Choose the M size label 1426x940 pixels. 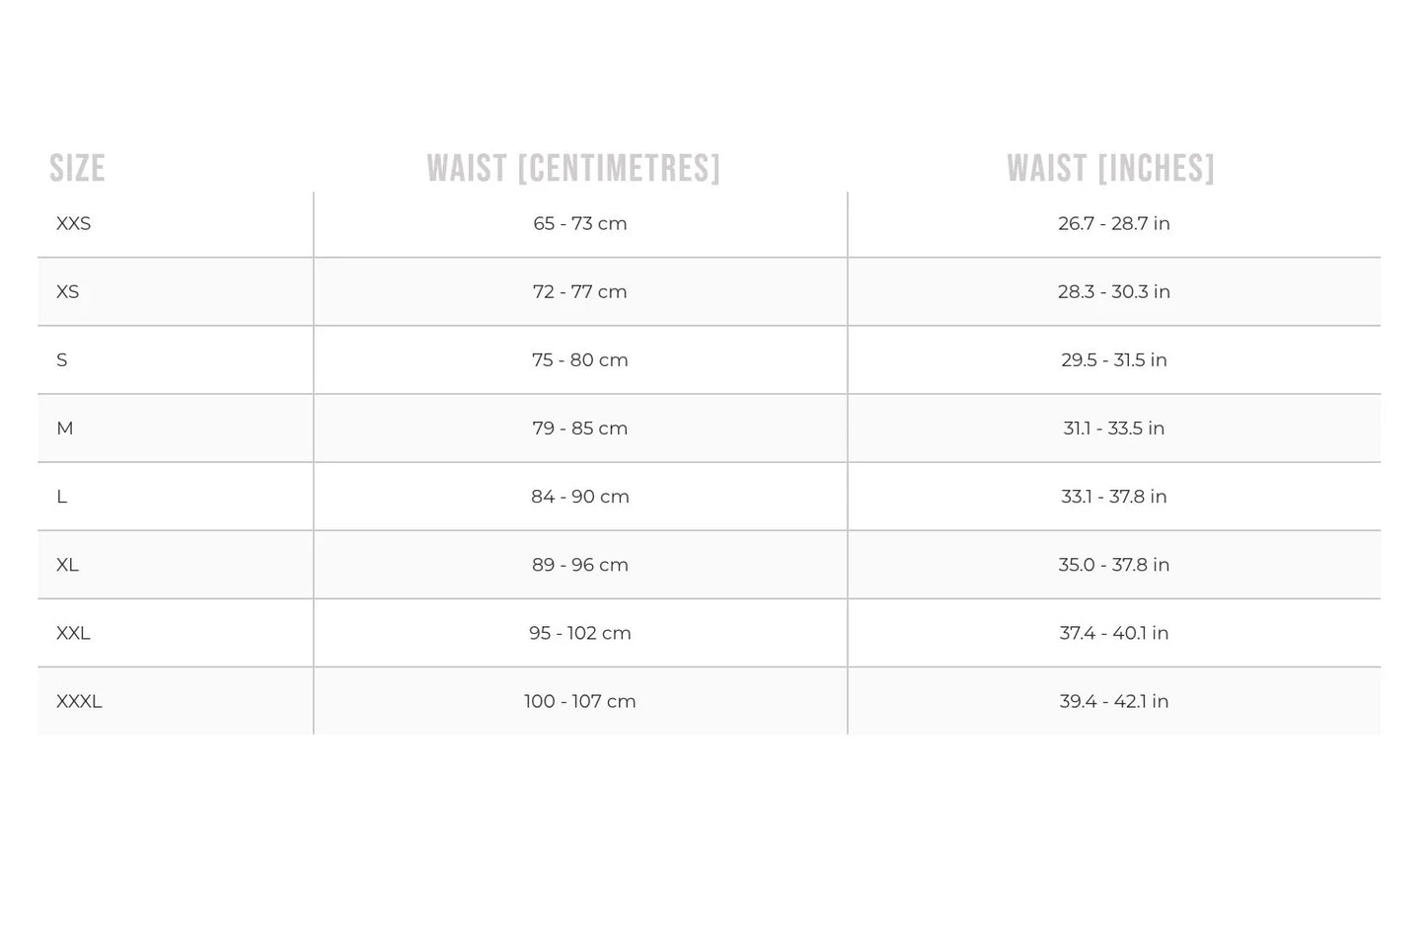(65, 429)
